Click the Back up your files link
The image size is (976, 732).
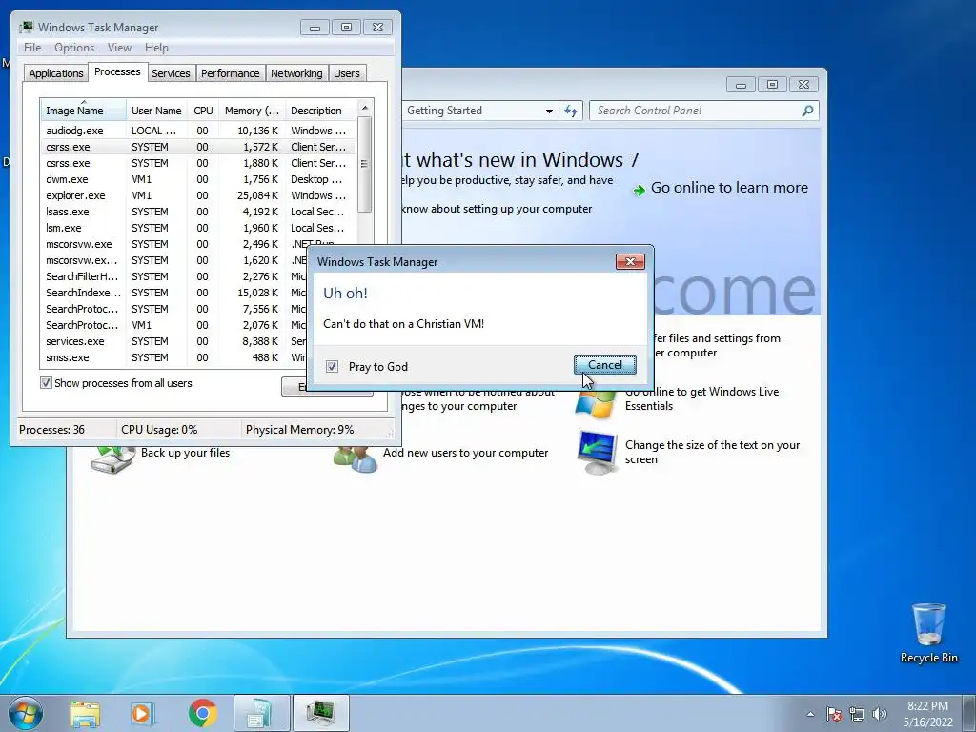click(185, 453)
